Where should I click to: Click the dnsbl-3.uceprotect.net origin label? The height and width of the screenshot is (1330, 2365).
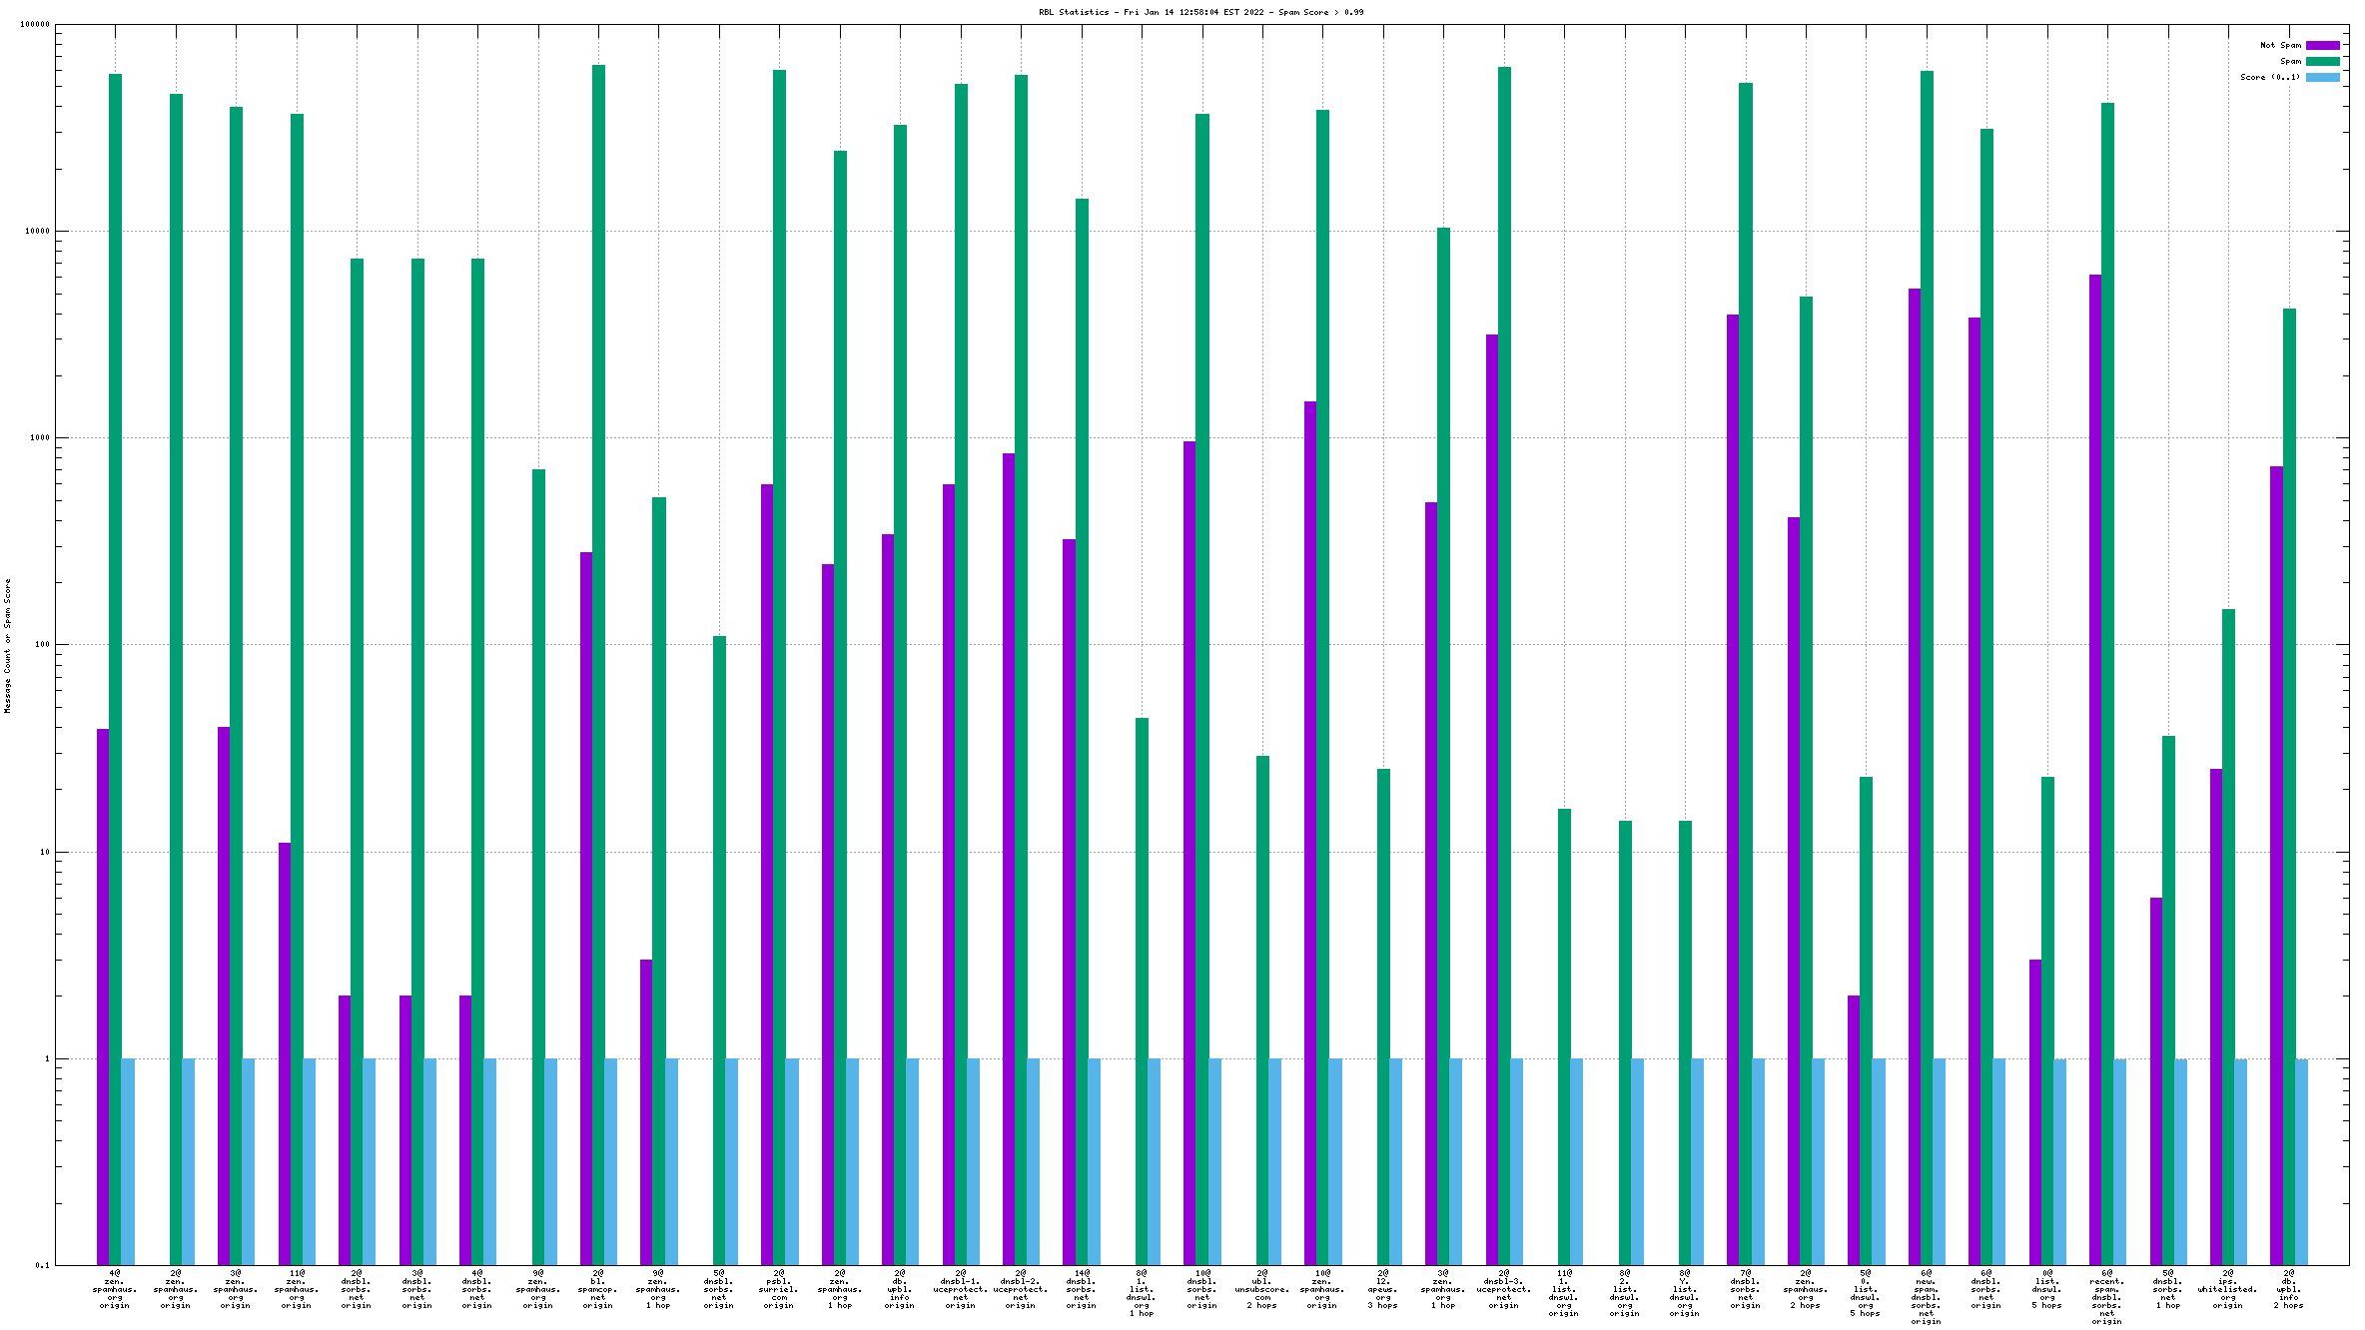click(1504, 1289)
